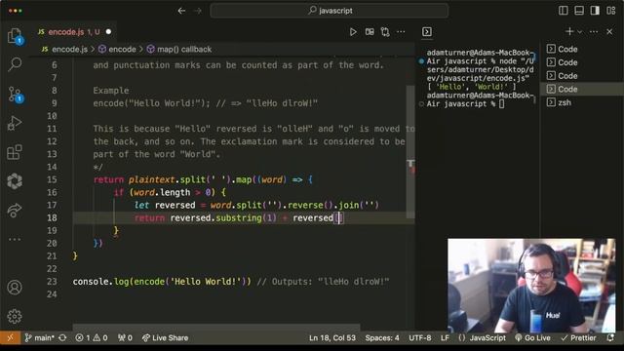Open the Explorer view in the activity bar

click(x=16, y=36)
